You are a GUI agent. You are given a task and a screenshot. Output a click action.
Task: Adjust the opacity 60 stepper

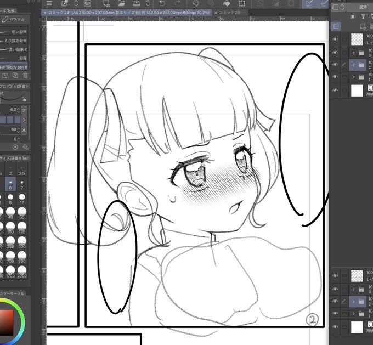(x=19, y=129)
